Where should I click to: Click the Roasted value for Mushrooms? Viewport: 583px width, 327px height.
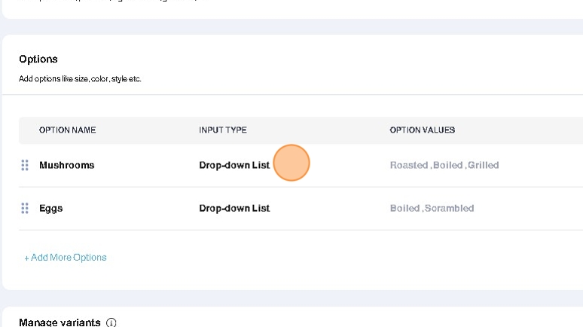coord(408,165)
